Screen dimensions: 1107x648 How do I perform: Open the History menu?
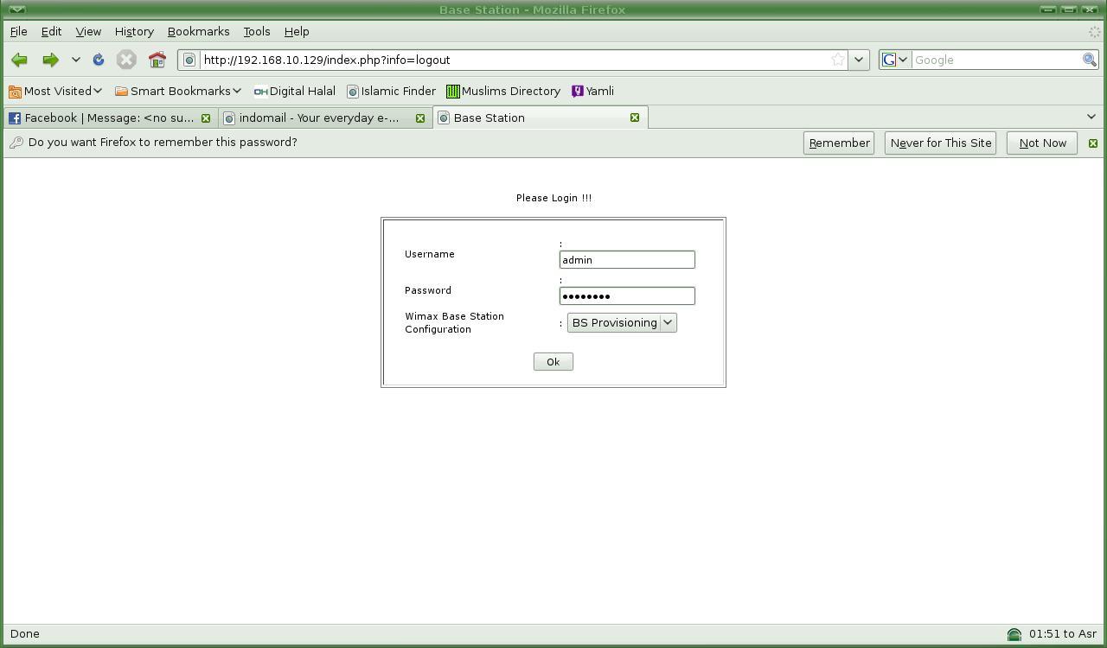tap(134, 31)
